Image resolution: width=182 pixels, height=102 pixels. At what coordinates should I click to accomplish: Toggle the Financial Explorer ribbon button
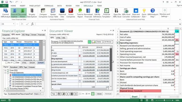pos(14,13)
